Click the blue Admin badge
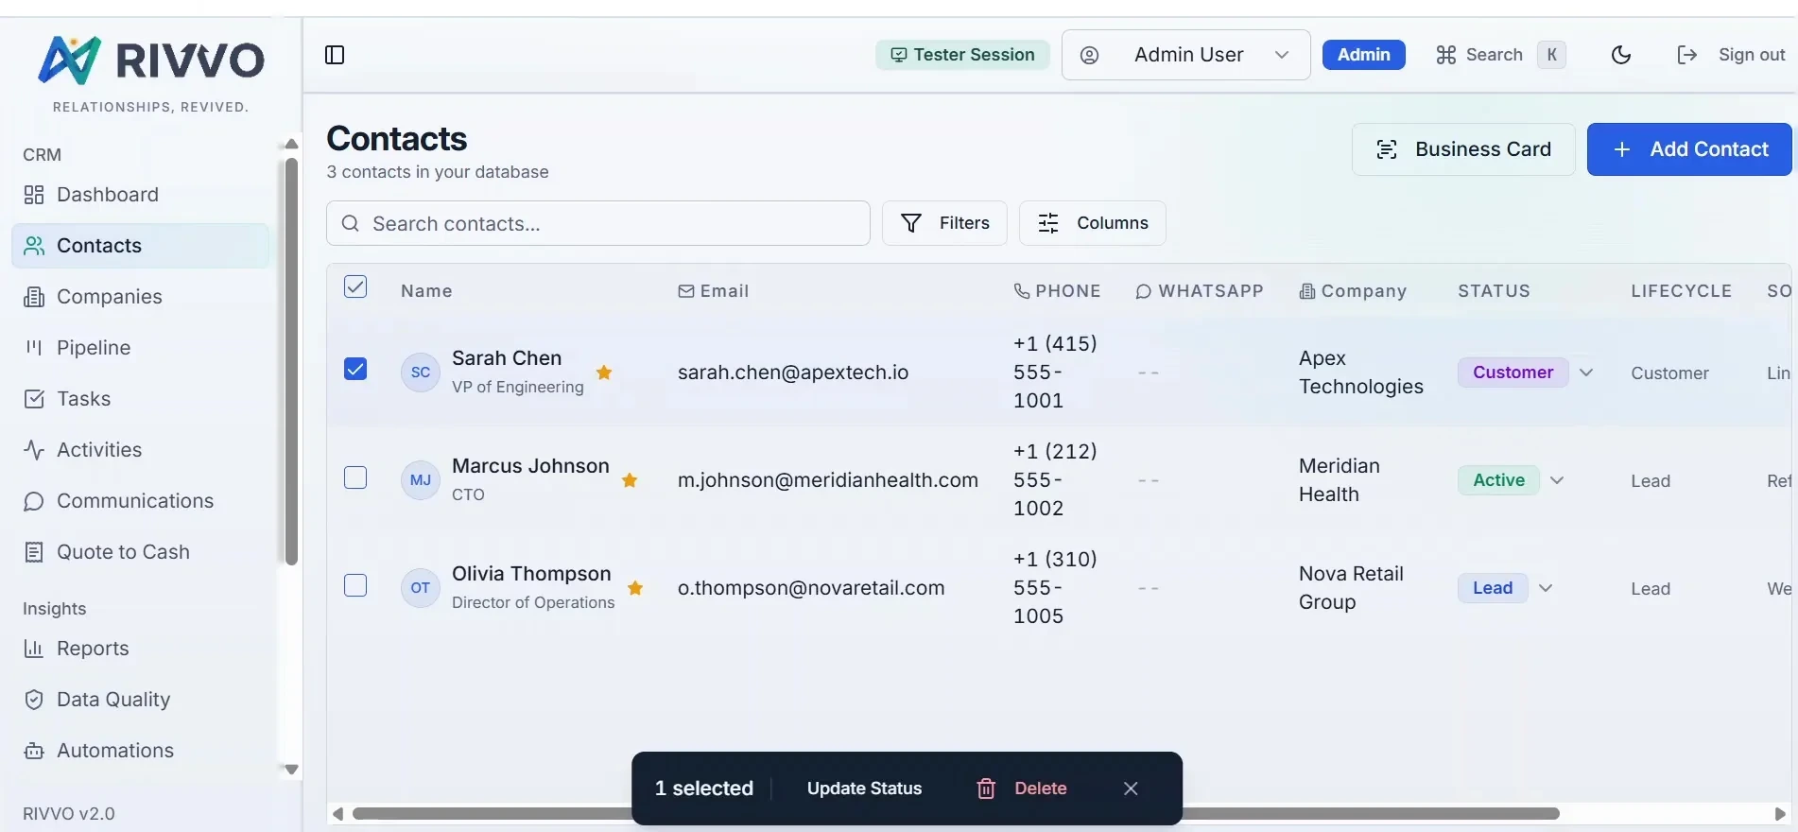This screenshot has width=1798, height=832. (x=1363, y=55)
